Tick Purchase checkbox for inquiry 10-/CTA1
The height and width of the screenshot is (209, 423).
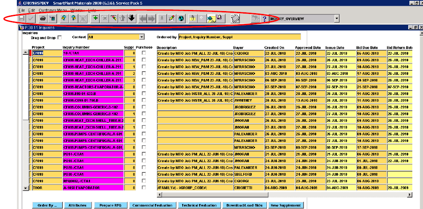click(144, 53)
